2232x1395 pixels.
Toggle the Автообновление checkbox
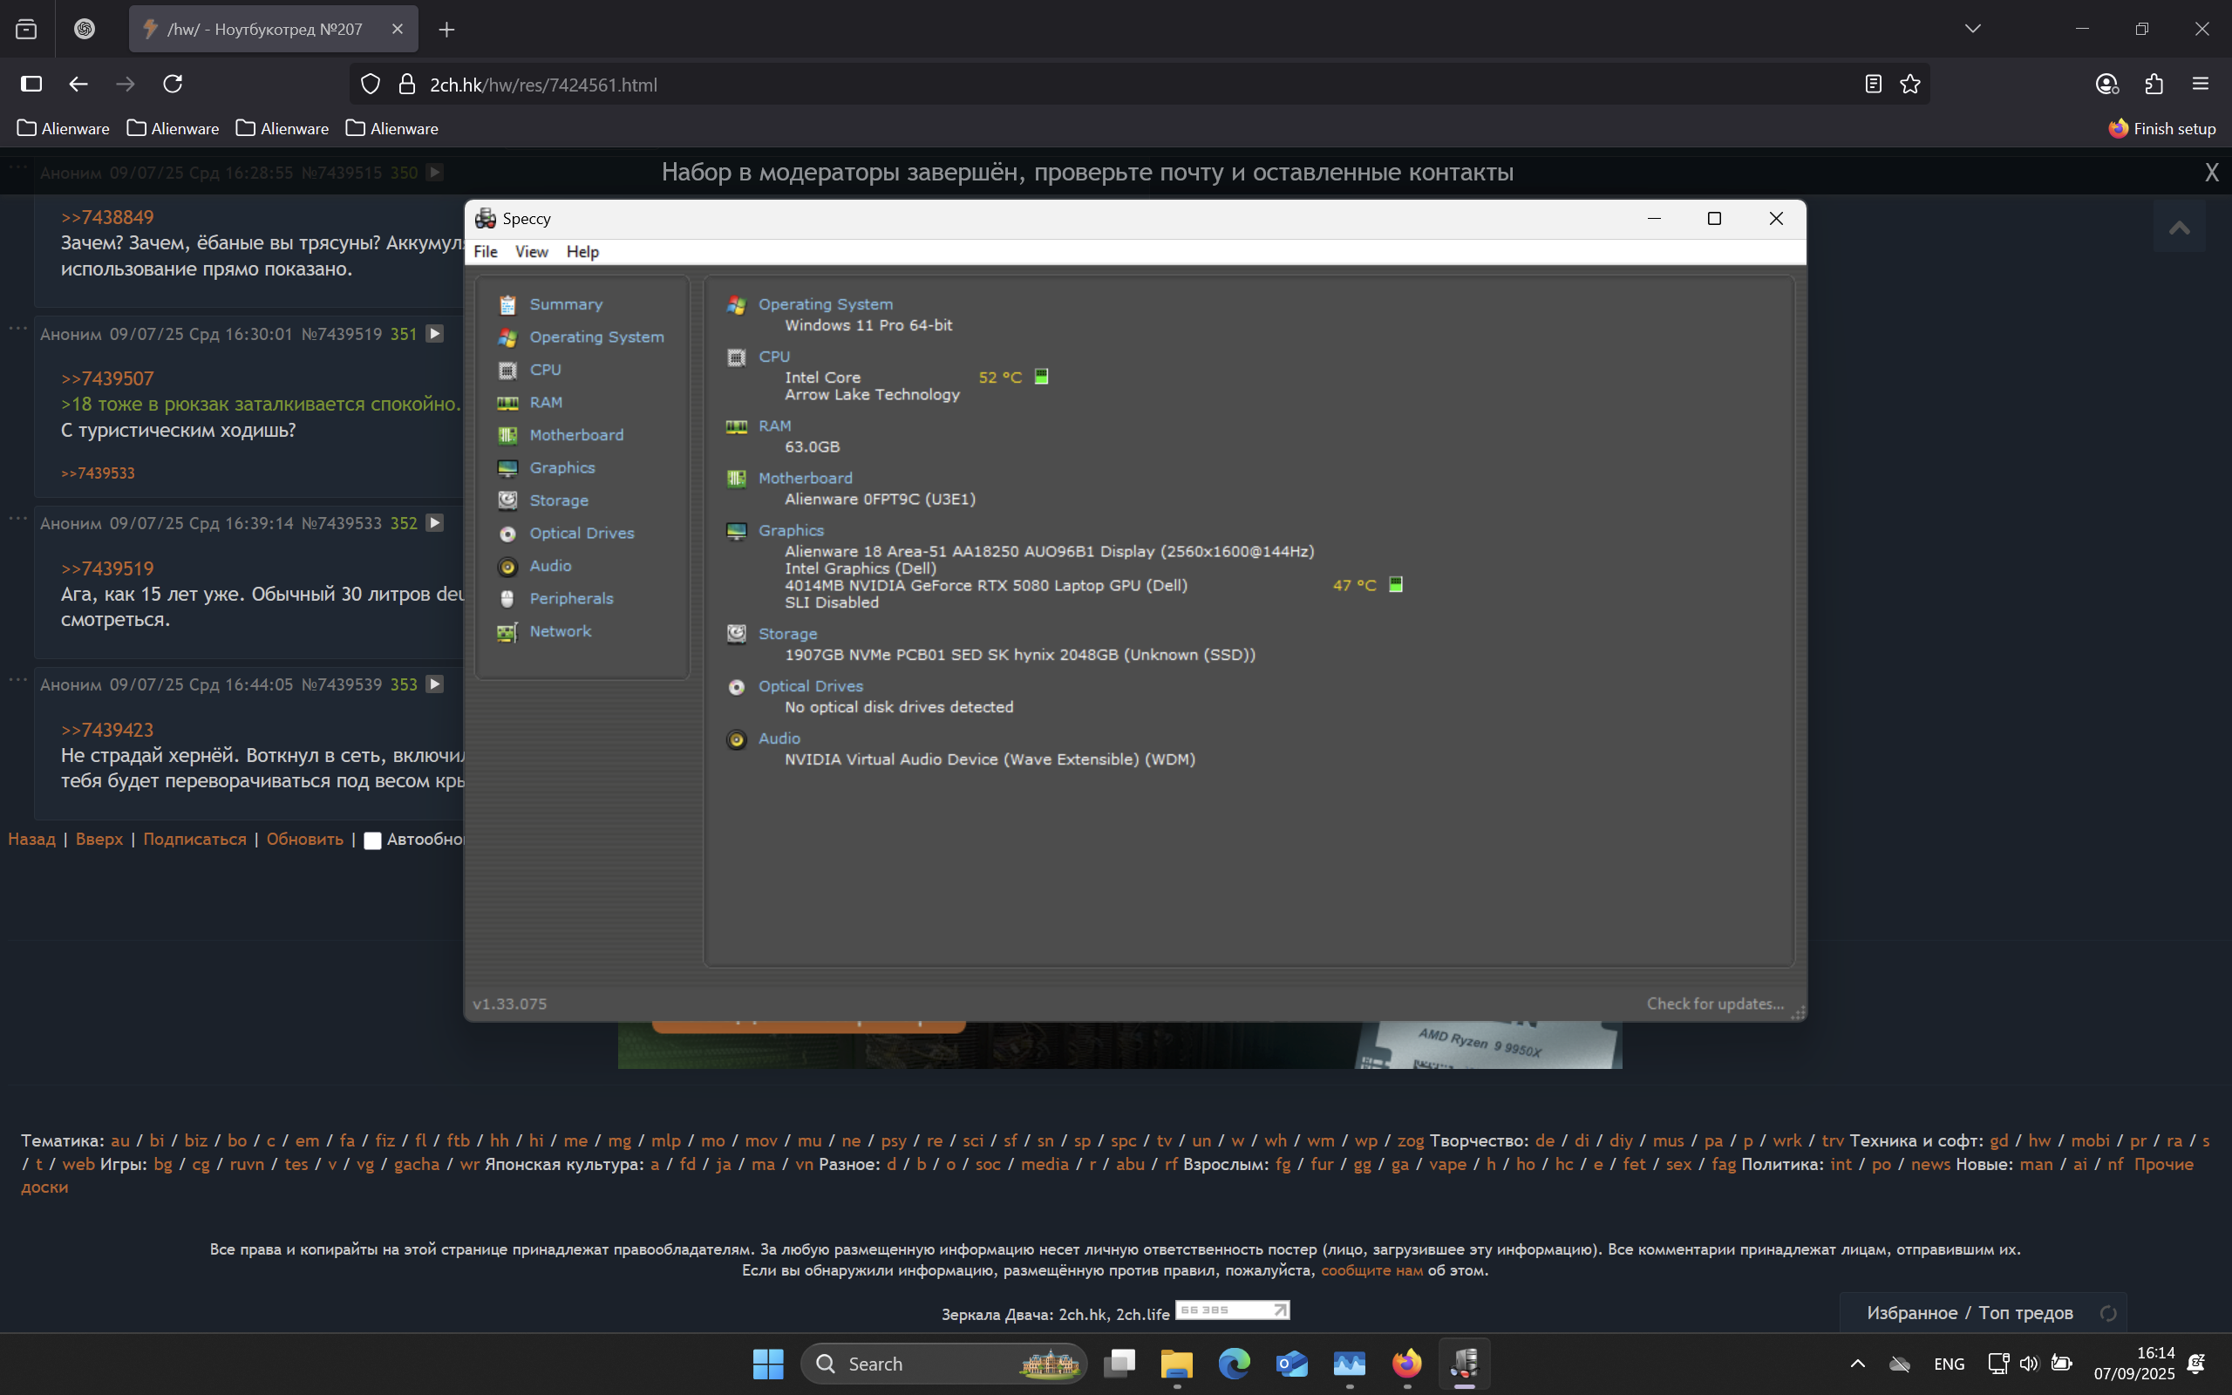click(x=372, y=840)
